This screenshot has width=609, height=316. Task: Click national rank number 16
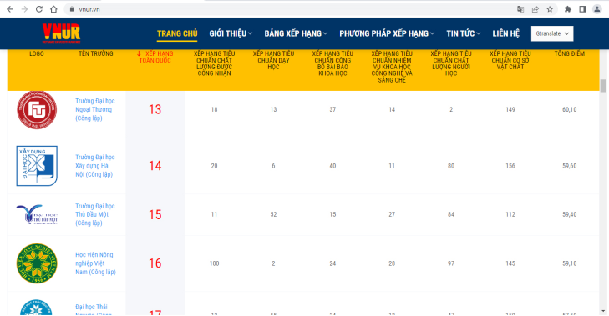tap(155, 263)
